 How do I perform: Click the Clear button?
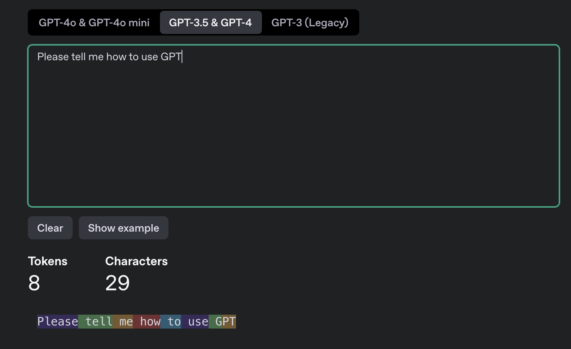[50, 228]
